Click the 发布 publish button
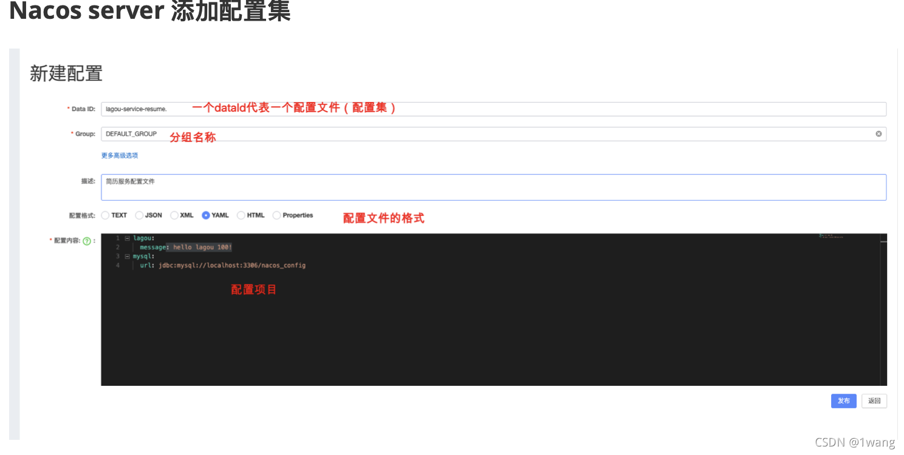904x455 pixels. tap(844, 401)
